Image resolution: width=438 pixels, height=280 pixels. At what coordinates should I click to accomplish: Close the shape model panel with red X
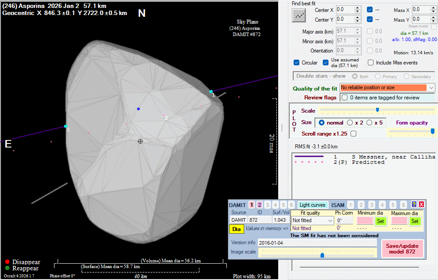pyautogui.click(x=421, y=205)
